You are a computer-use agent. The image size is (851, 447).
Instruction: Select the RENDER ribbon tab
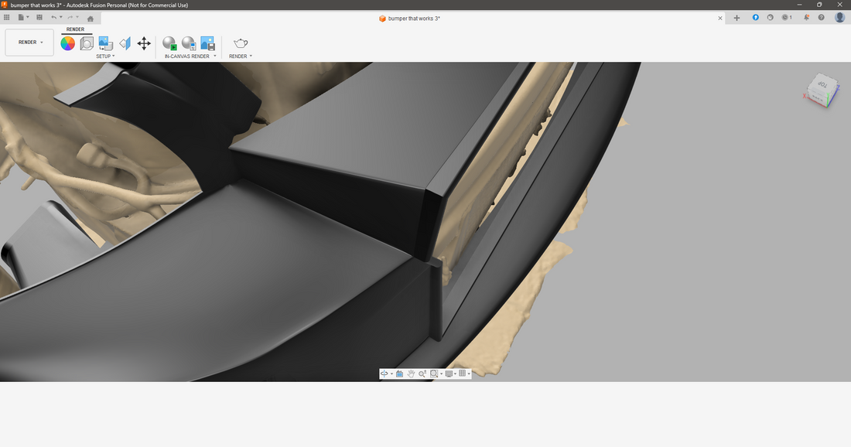click(76, 29)
